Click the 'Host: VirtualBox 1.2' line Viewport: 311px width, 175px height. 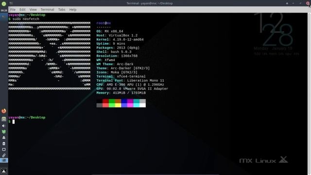pos(117,35)
